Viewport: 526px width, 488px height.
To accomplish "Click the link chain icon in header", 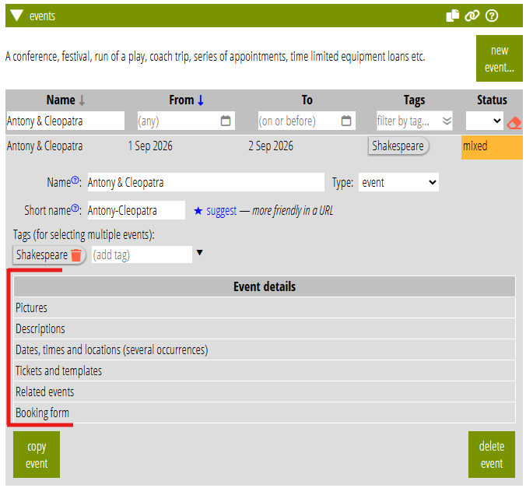I will [472, 16].
